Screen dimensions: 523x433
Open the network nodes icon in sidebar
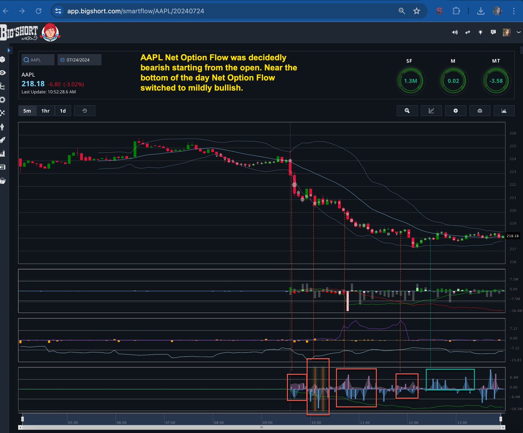[x=2, y=113]
